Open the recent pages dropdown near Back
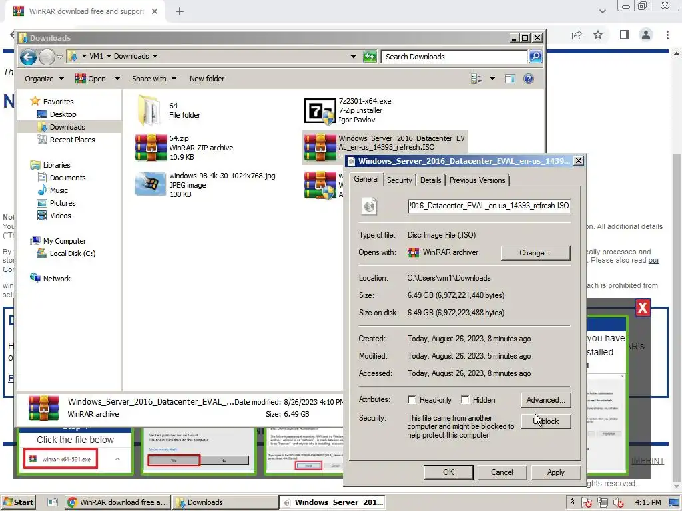Viewport: 682px width, 511px height. pos(59,57)
